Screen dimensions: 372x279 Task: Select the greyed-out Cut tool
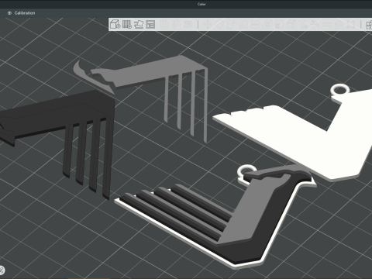(x=255, y=25)
